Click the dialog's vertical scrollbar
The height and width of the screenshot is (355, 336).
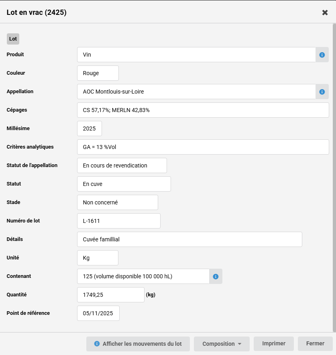(x=334, y=161)
